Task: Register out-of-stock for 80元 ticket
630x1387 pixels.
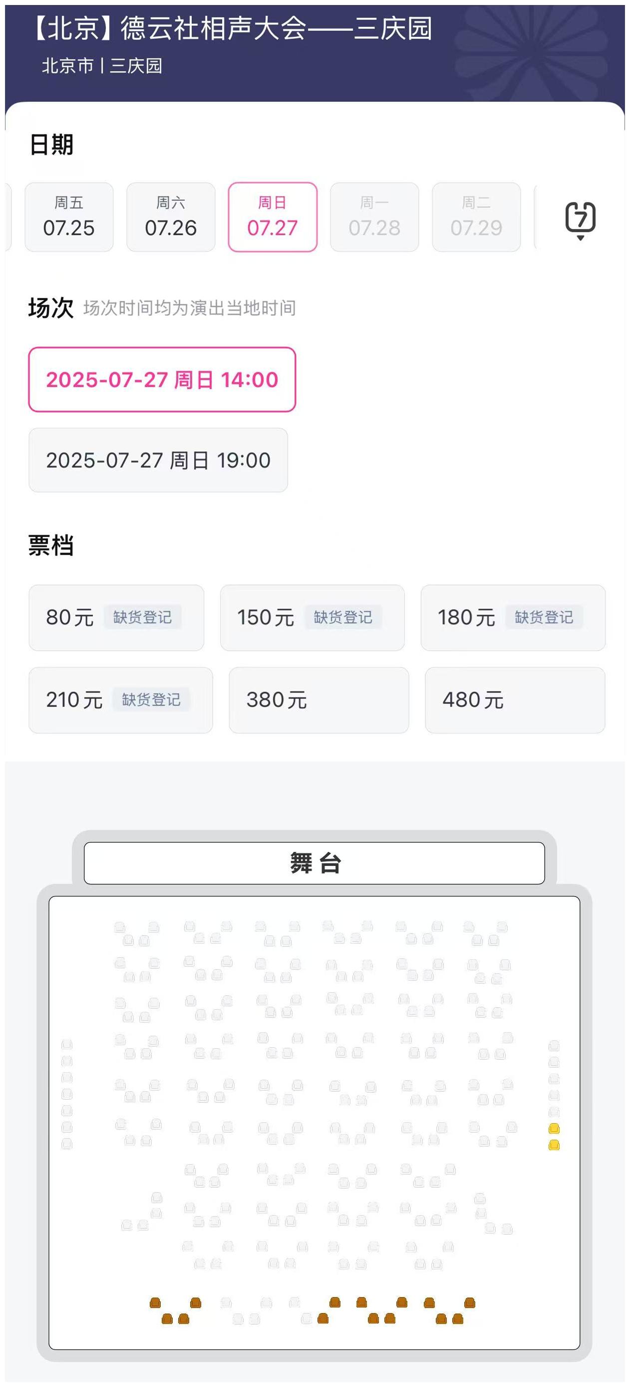Action: click(x=142, y=617)
